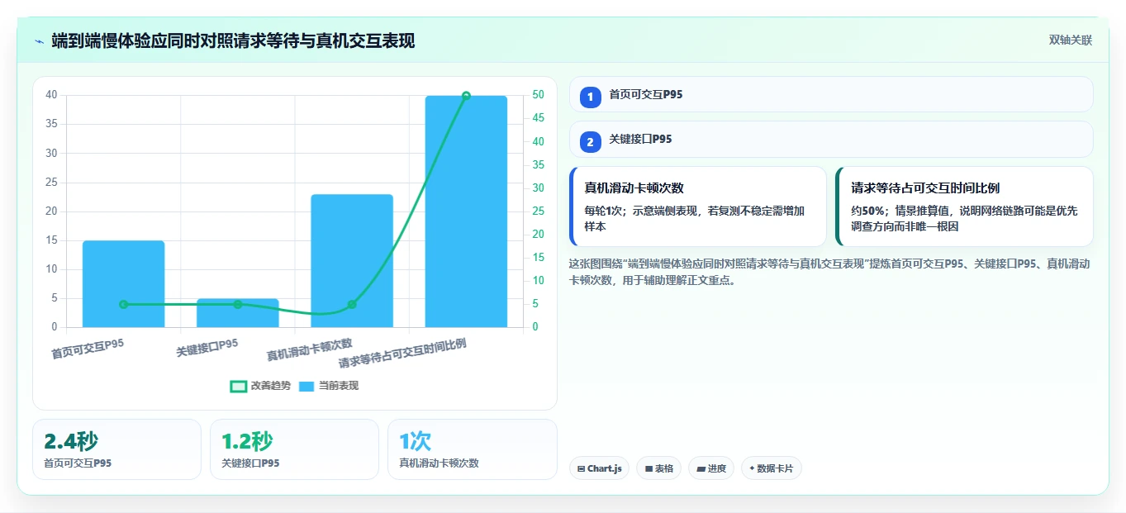Click the 真机滑动卡顿次数 blue bar
Image resolution: width=1126 pixels, height=513 pixels.
352,260
